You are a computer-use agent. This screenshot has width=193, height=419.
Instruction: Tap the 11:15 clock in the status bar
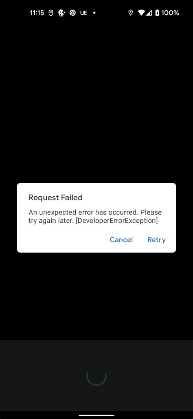click(37, 13)
